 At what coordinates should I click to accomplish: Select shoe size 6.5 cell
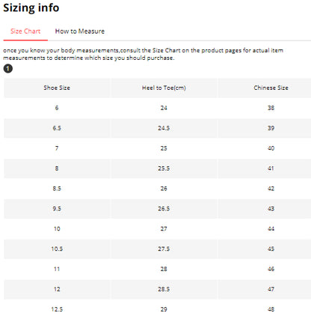57,128
